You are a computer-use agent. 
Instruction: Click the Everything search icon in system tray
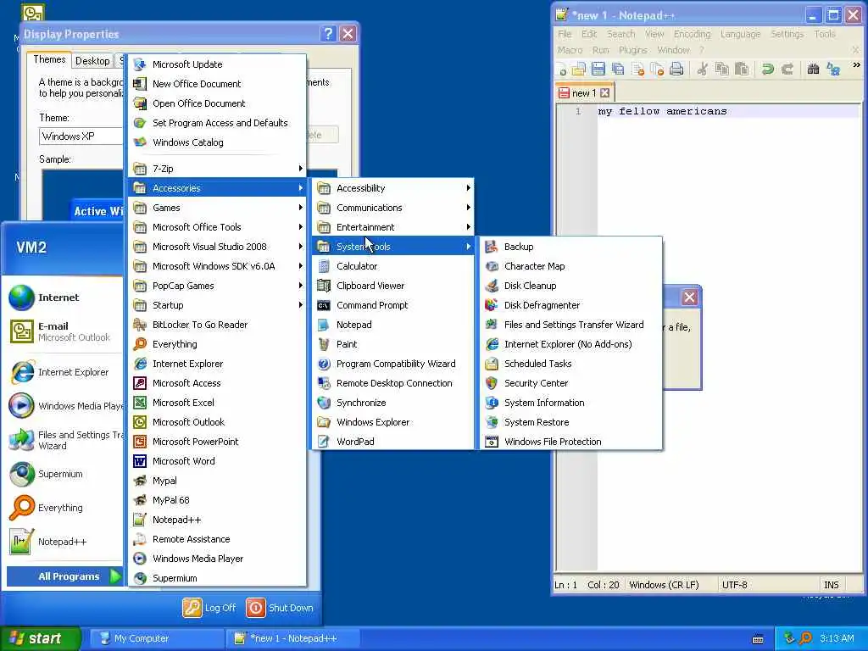coord(805,638)
